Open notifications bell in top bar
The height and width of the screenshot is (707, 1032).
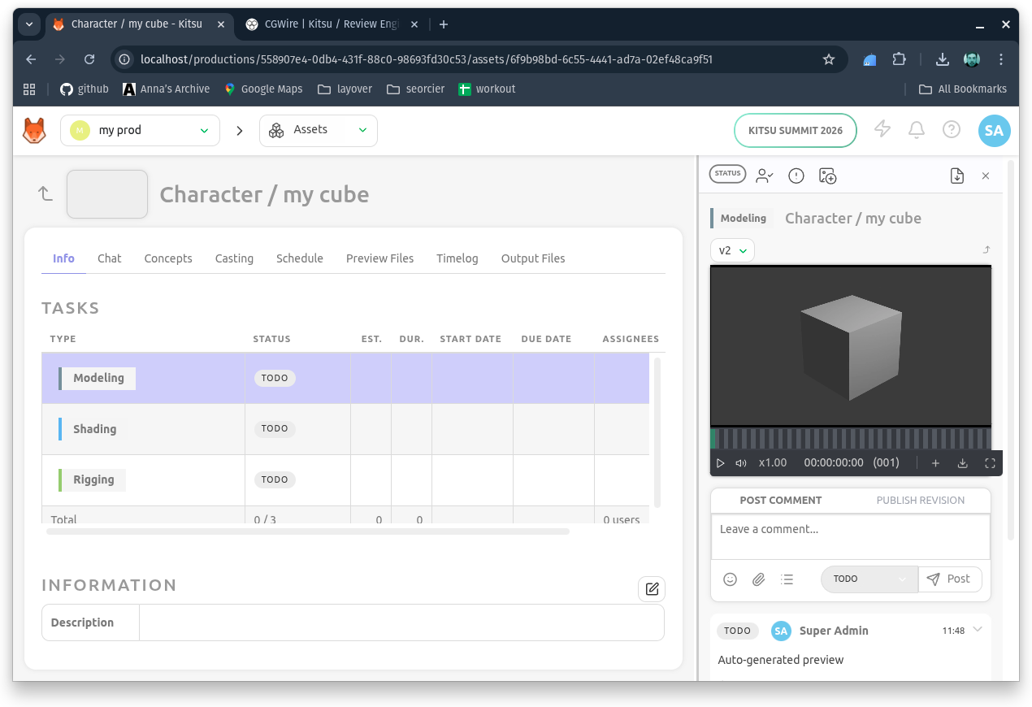click(x=917, y=130)
